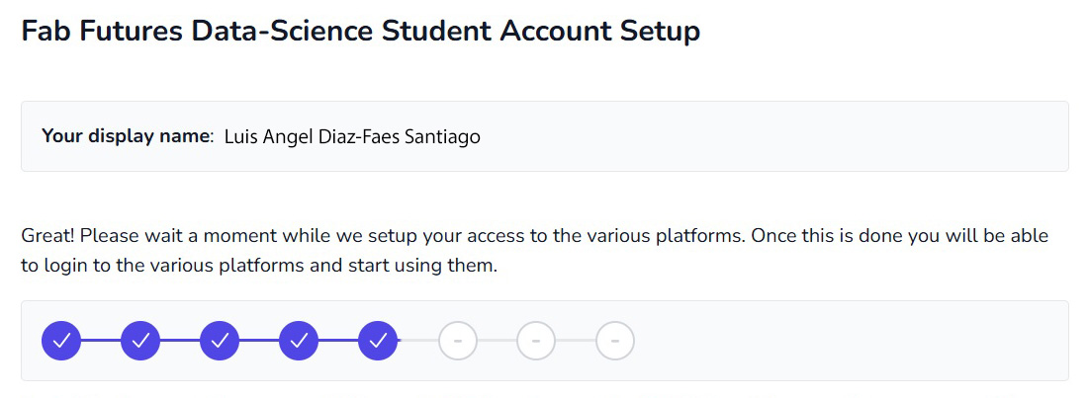Viewport: 1088px width, 398px height.
Task: Click the line joining steps four and five
Action: point(338,341)
